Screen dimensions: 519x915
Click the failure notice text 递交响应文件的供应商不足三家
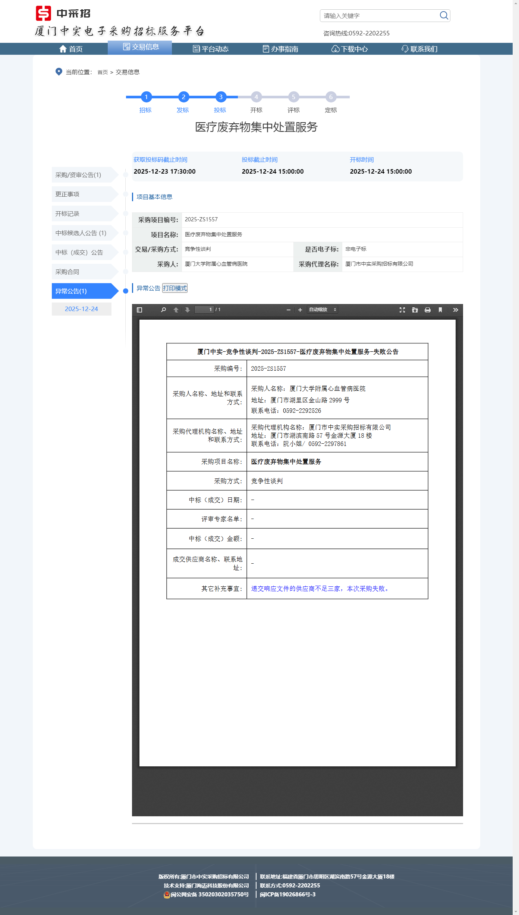[296, 589]
